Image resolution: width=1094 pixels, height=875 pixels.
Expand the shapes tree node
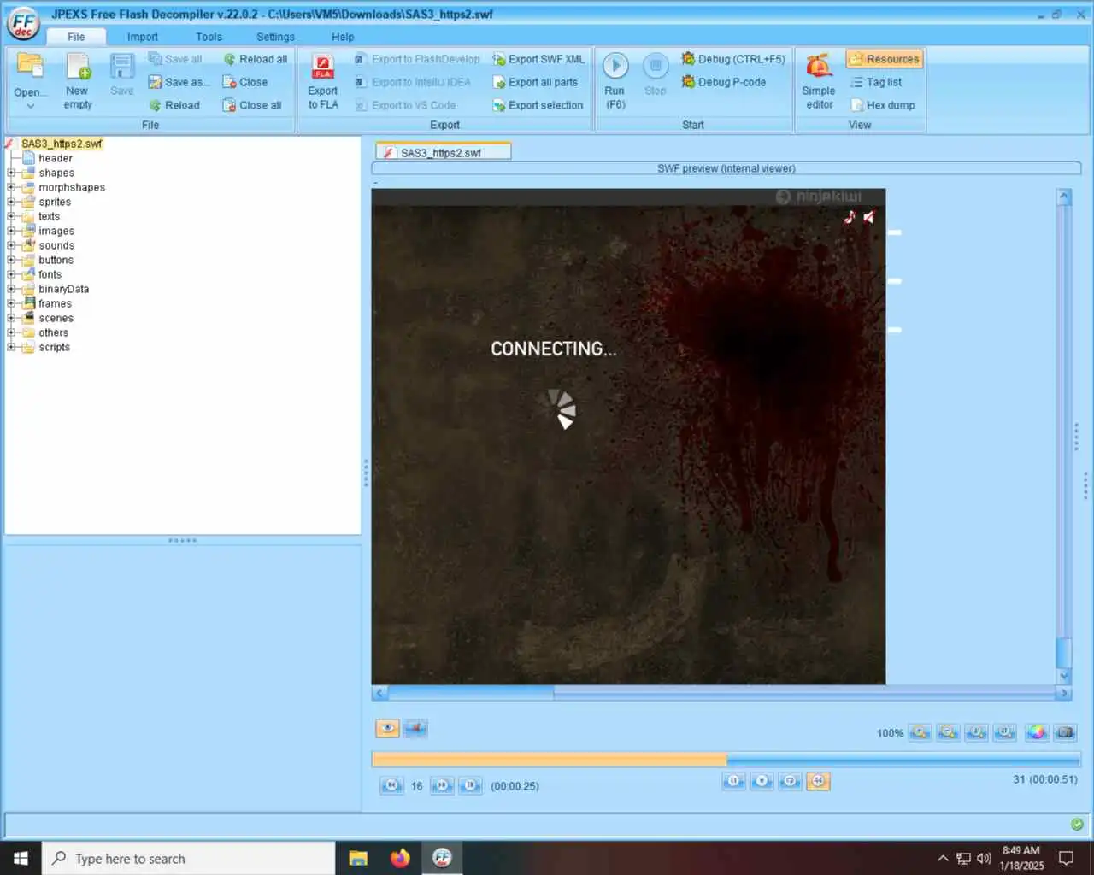(x=11, y=173)
